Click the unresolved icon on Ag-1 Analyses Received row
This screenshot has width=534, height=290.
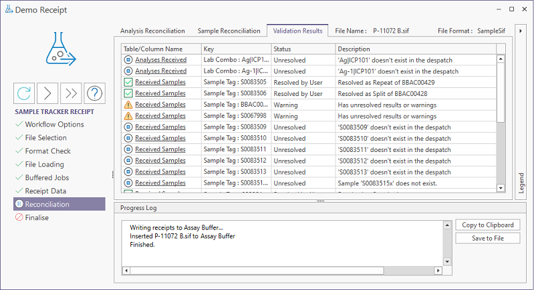click(x=128, y=71)
